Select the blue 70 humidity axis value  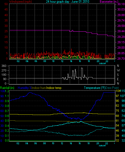pyautogui.click(x=2, y=106)
